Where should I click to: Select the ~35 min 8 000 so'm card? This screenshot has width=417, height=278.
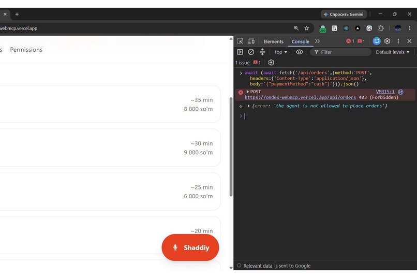point(110,104)
